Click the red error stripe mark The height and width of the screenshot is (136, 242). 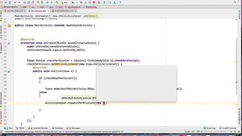(x=236, y=82)
